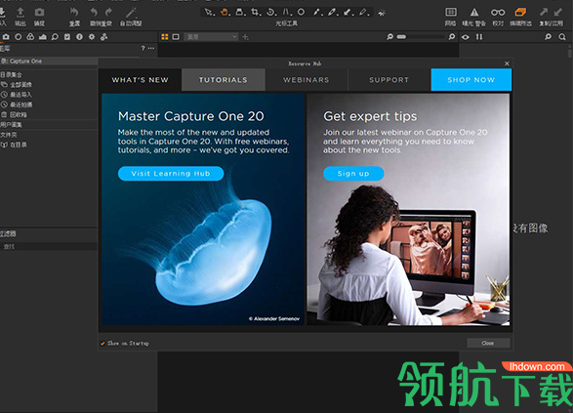Select the orange pan hand tool
This screenshot has height=413, width=573.
click(225, 13)
